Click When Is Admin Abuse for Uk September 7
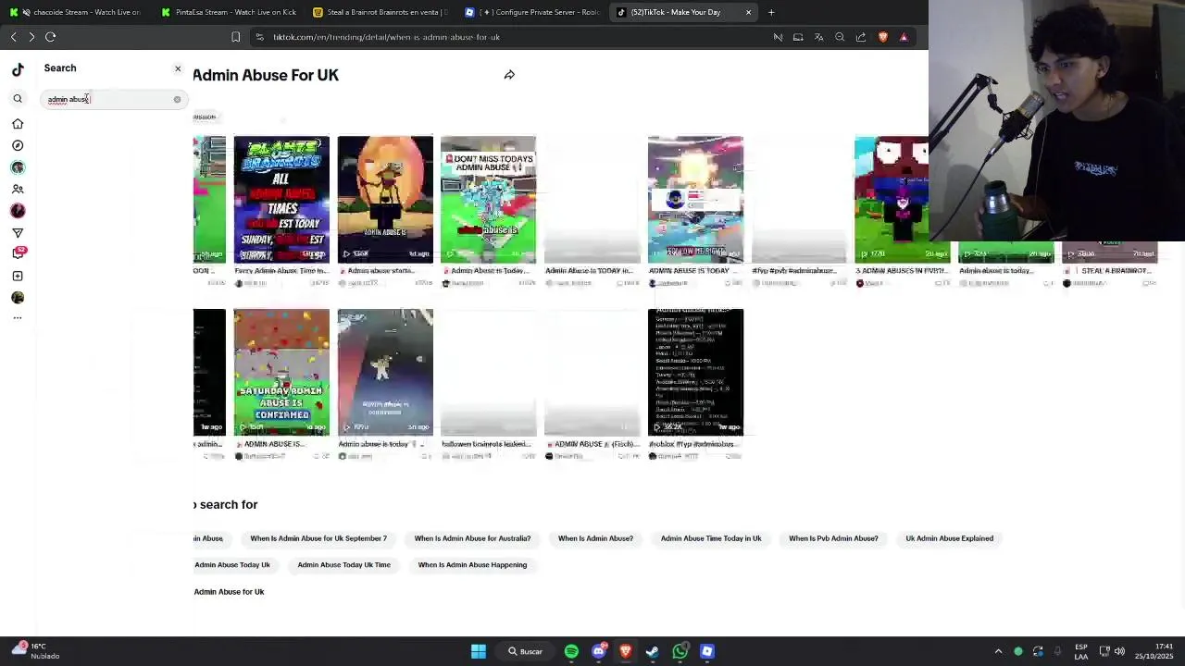 click(318, 538)
